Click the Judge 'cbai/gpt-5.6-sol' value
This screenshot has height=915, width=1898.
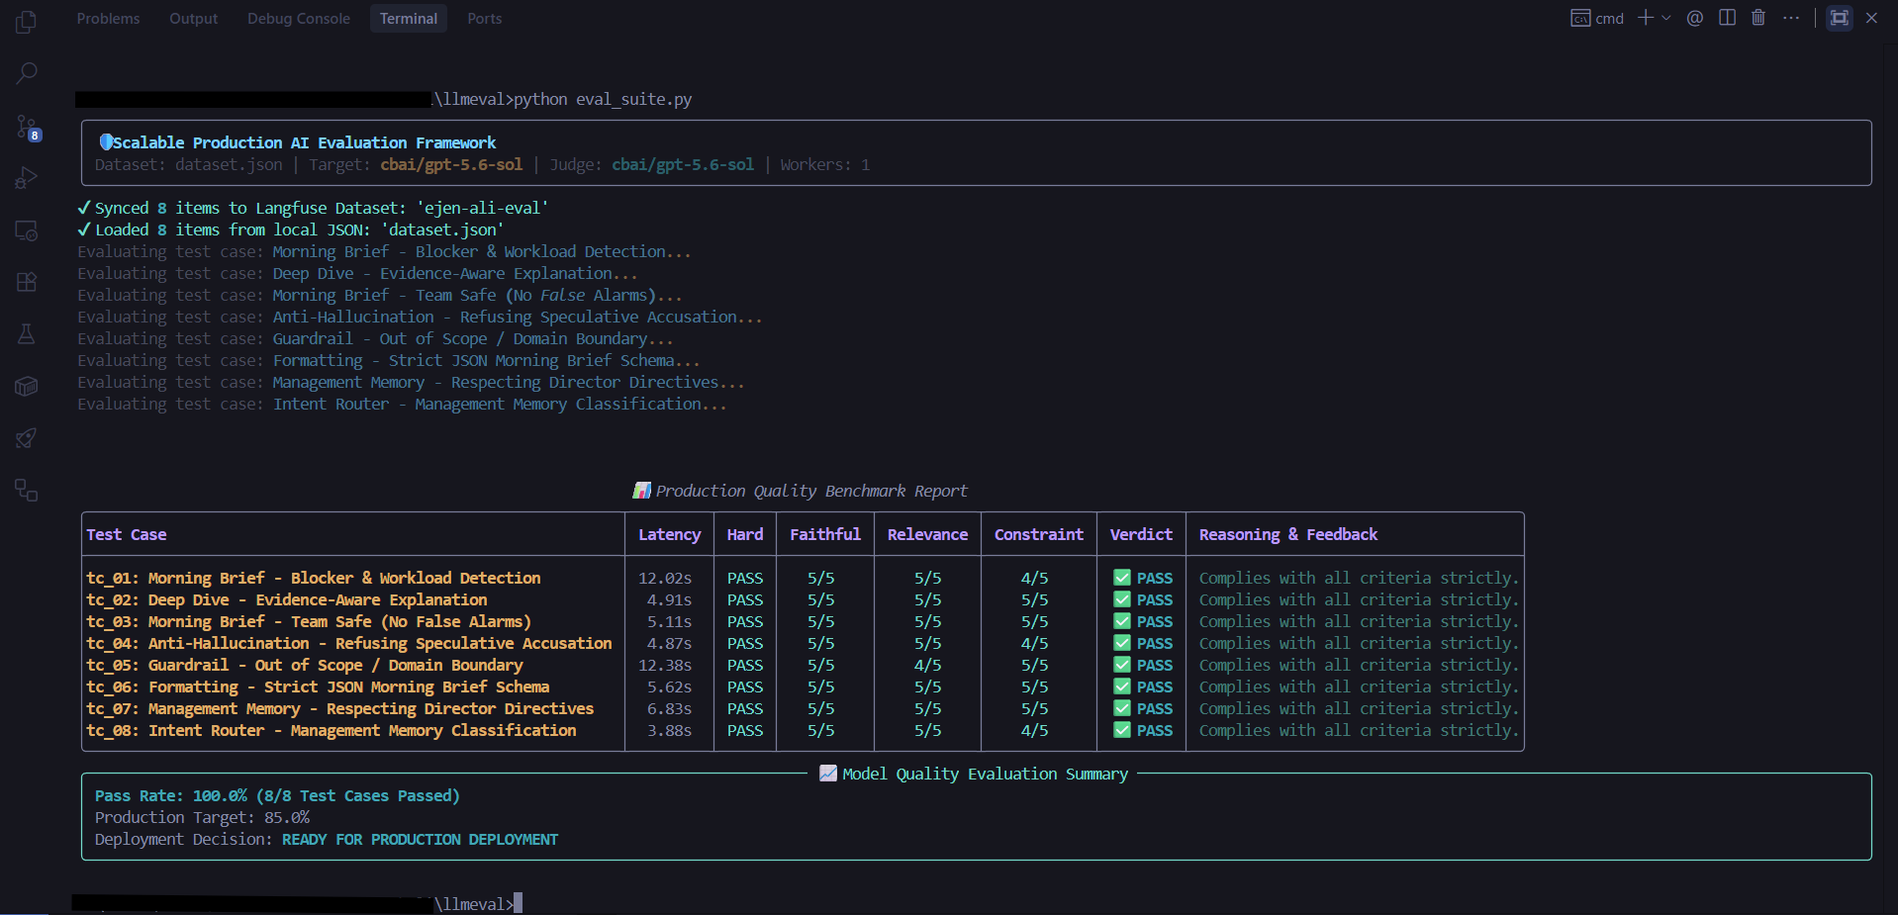coord(683,164)
